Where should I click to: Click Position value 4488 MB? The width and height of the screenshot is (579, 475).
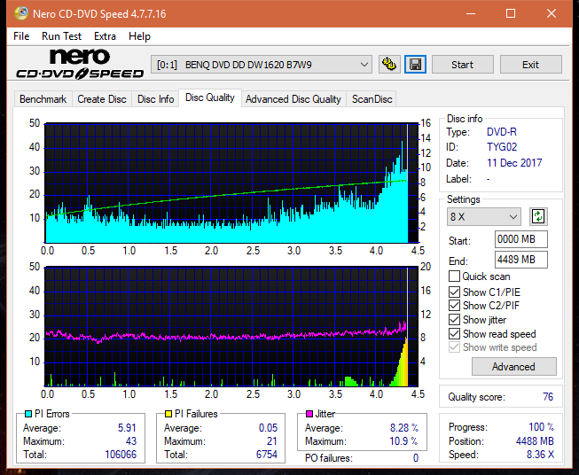(535, 441)
